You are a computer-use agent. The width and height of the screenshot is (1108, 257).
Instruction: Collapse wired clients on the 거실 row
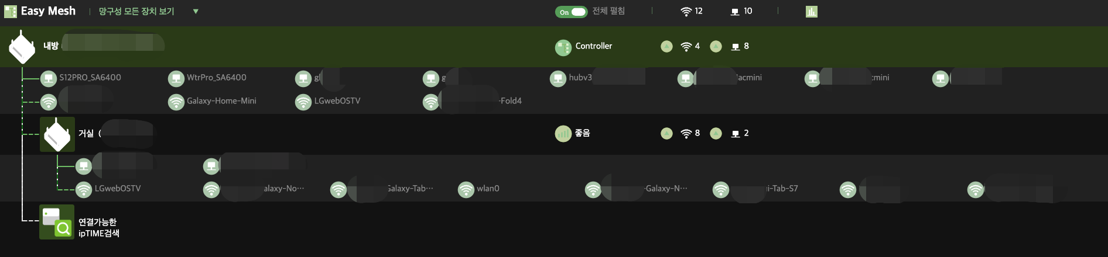[716, 134]
